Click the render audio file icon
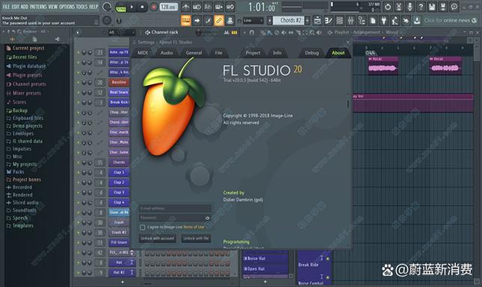This screenshot has width=482, height=287. 442,7
